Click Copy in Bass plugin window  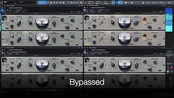coord(100,54)
